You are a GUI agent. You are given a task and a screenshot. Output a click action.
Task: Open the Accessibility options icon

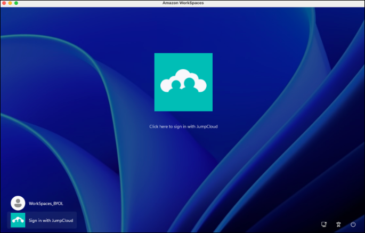(338, 224)
